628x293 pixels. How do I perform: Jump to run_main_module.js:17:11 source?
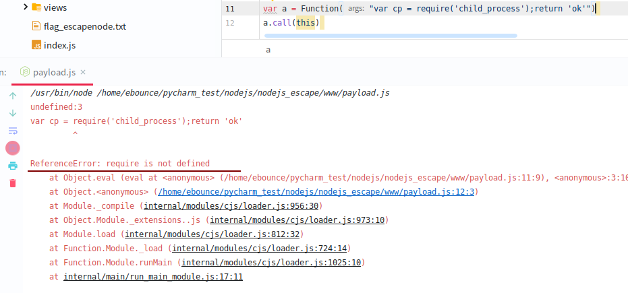153,277
